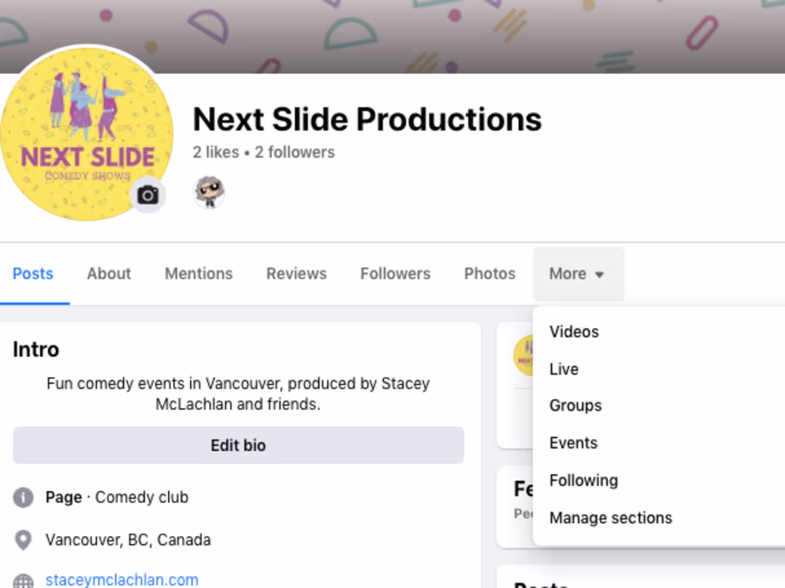Click the location pin icon for Vancouver
The height and width of the screenshot is (588, 785).
tap(23, 540)
